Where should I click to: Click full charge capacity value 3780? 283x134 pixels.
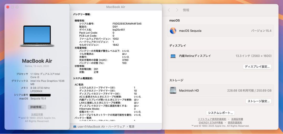click(x=125, y=60)
